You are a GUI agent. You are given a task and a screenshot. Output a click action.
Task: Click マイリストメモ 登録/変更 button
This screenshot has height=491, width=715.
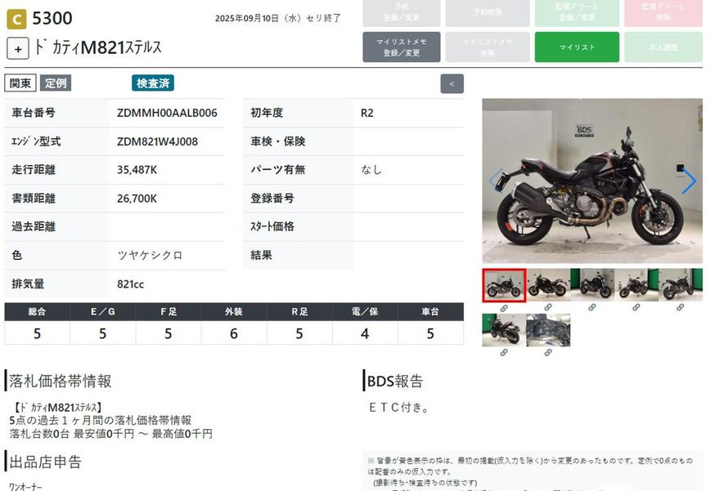click(401, 47)
